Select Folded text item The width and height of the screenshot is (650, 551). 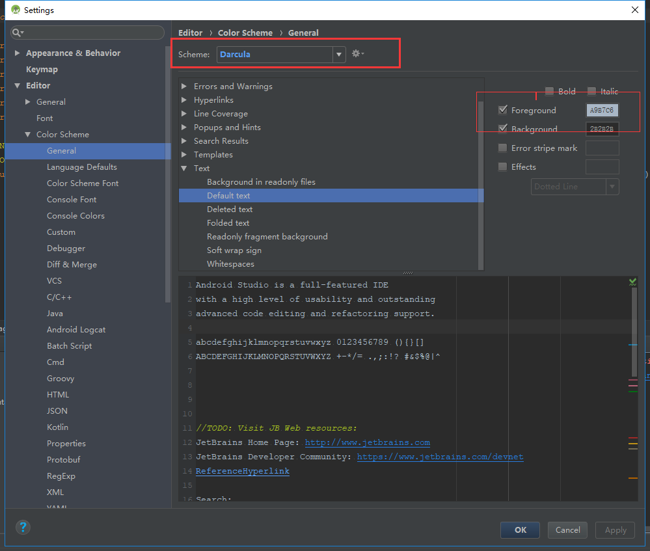[x=228, y=223]
